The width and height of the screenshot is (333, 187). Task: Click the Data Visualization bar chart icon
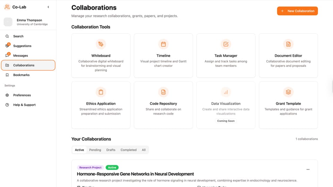[226, 92]
